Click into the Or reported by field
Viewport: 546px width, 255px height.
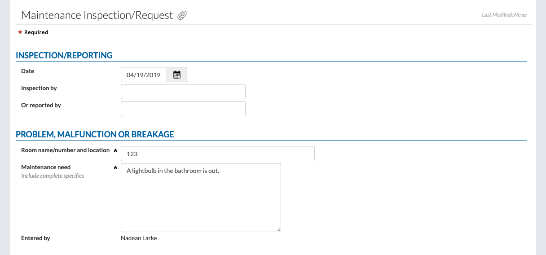pyautogui.click(x=183, y=109)
